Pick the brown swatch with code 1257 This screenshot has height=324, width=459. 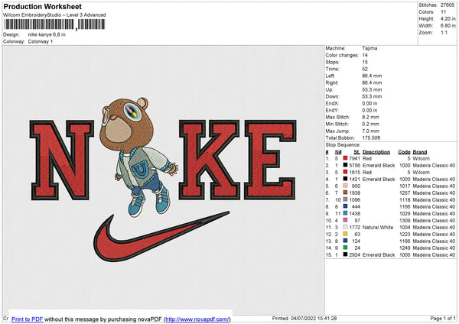[346, 193]
